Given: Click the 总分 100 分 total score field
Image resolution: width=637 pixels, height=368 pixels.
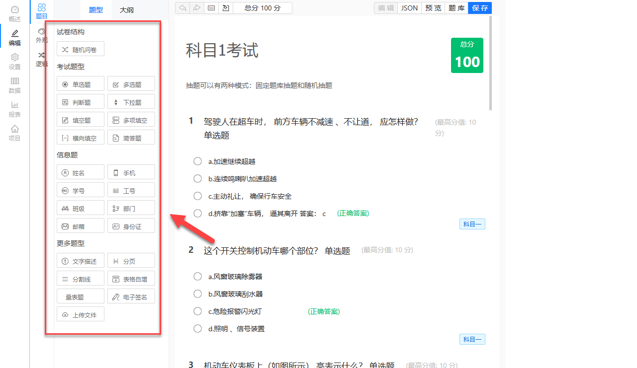Looking at the screenshot, I should pos(263,8).
